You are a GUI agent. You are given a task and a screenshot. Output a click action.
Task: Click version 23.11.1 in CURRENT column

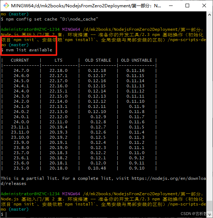tap(20, 127)
